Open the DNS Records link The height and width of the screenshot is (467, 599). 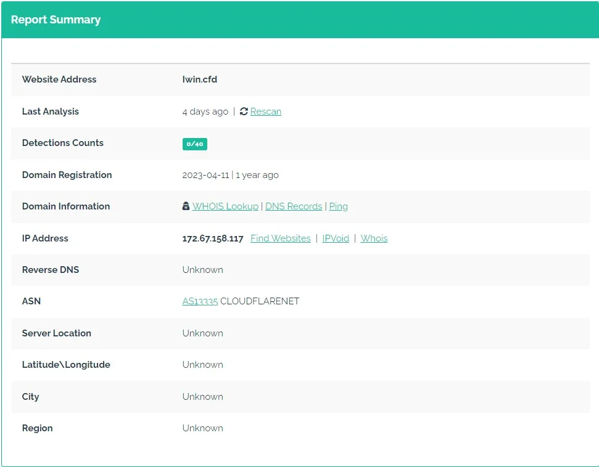[x=294, y=206]
